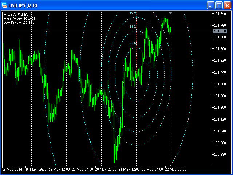Click the 22 May 20:00 time label
The width and height of the screenshot is (233, 175).
[175, 169]
